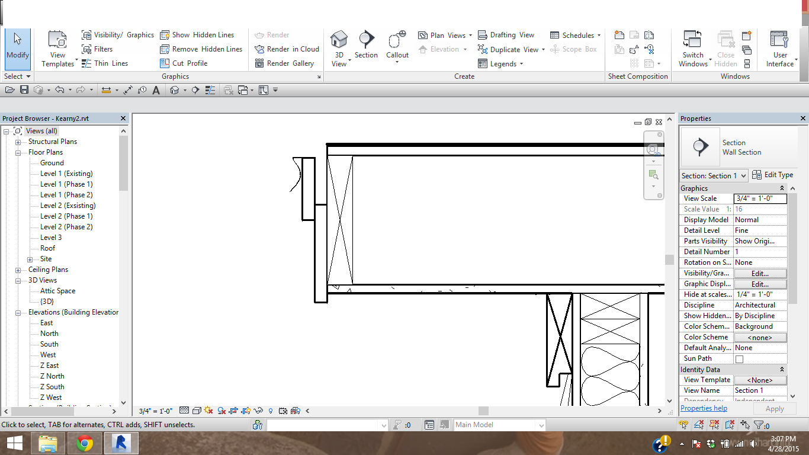Image resolution: width=809 pixels, height=455 pixels.
Task: Click the Text tool in quick access toolbar
Action: click(156, 90)
